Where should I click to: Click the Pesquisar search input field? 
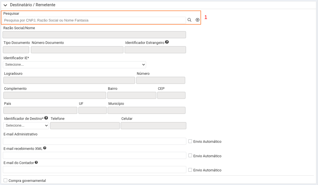pos(94,20)
